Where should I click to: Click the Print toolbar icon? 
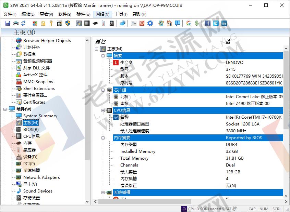[16, 23]
